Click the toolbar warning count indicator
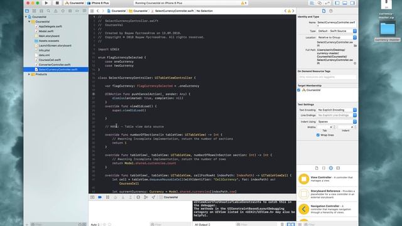Screen dimensions: 402x226 coord(244,3)
